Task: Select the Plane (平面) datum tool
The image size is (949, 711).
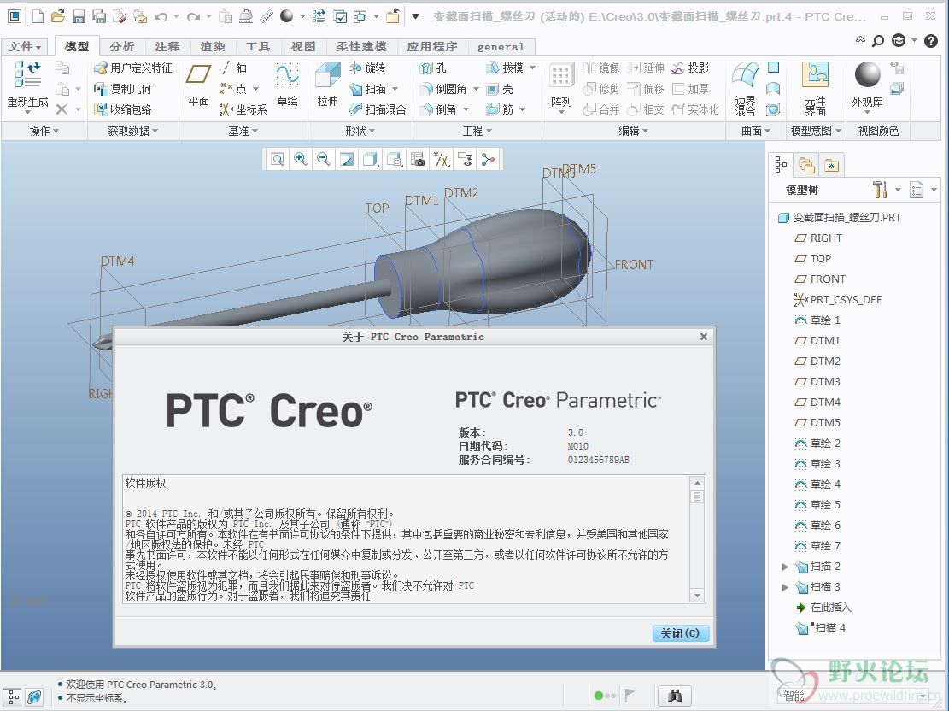Action: 198,85
